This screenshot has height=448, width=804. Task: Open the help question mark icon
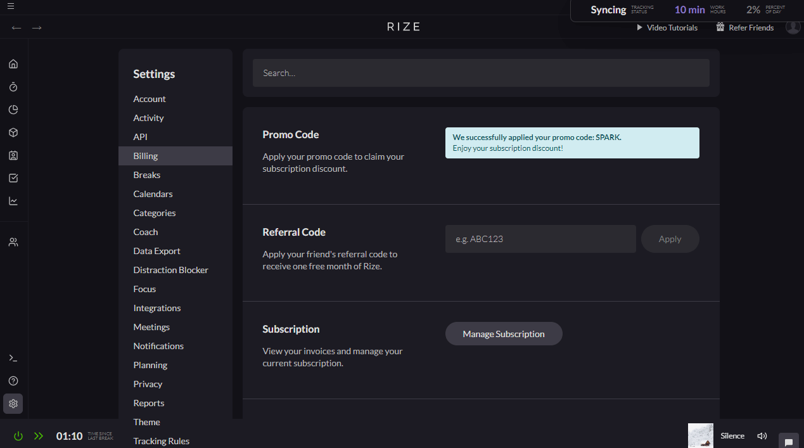[x=13, y=381]
